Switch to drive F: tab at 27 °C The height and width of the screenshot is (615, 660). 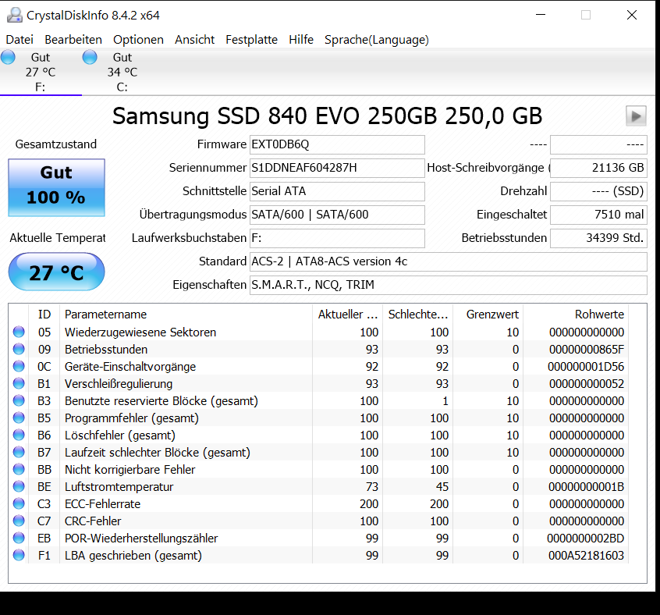pyautogui.click(x=41, y=72)
